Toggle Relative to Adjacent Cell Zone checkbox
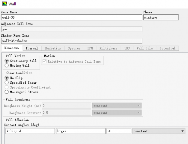 [45, 61]
